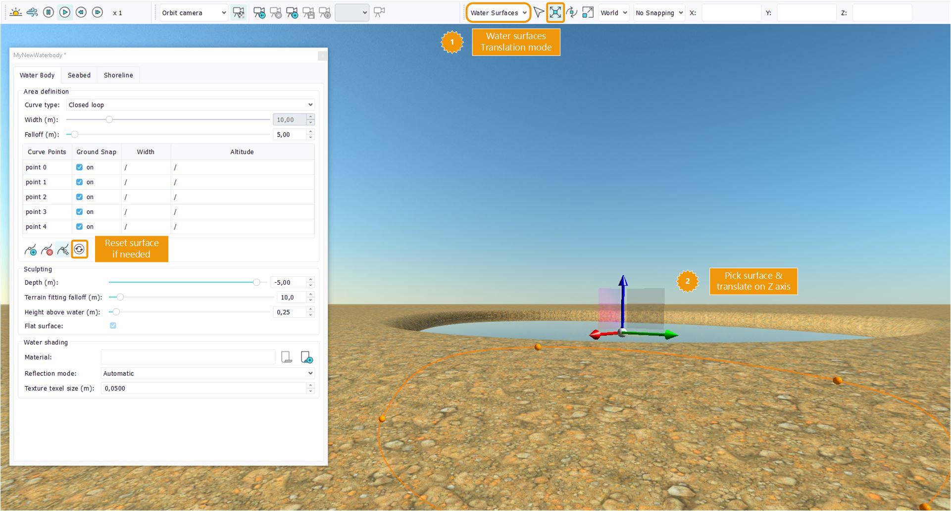Viewport: 951px width, 511px height.
Task: Expand the Reflection mode dropdown
Action: [x=207, y=373]
